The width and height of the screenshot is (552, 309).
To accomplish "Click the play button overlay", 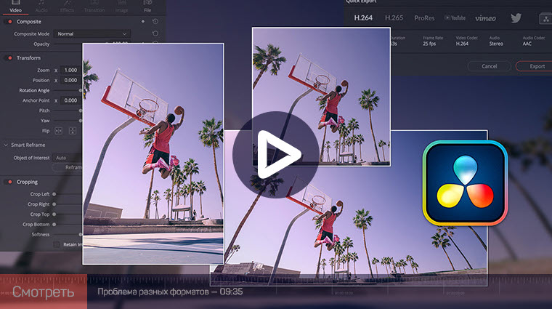I will coord(276,155).
